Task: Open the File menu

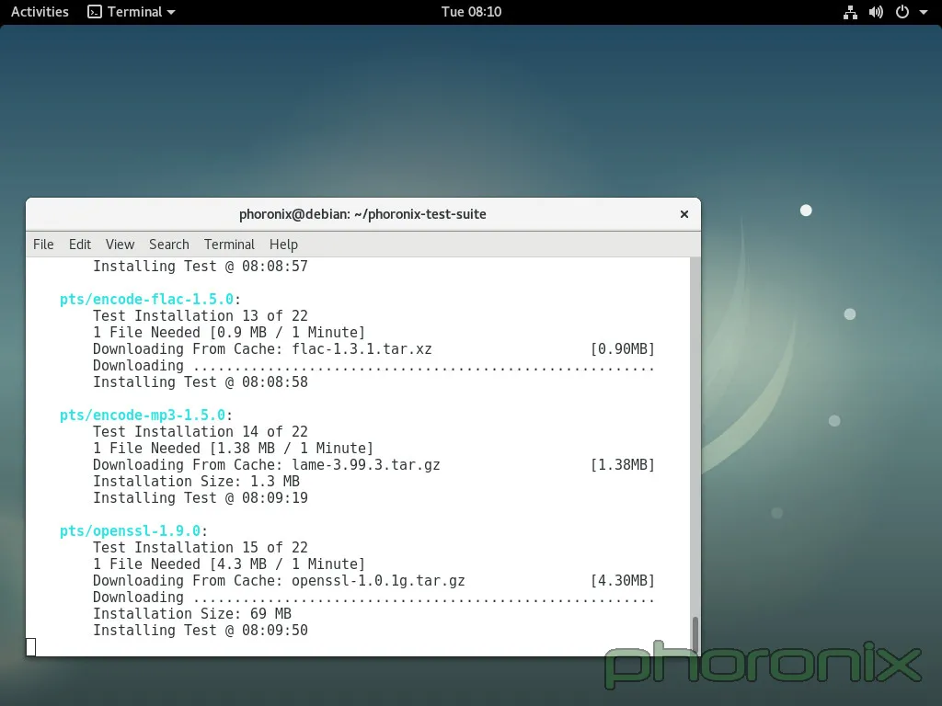Action: tap(43, 245)
